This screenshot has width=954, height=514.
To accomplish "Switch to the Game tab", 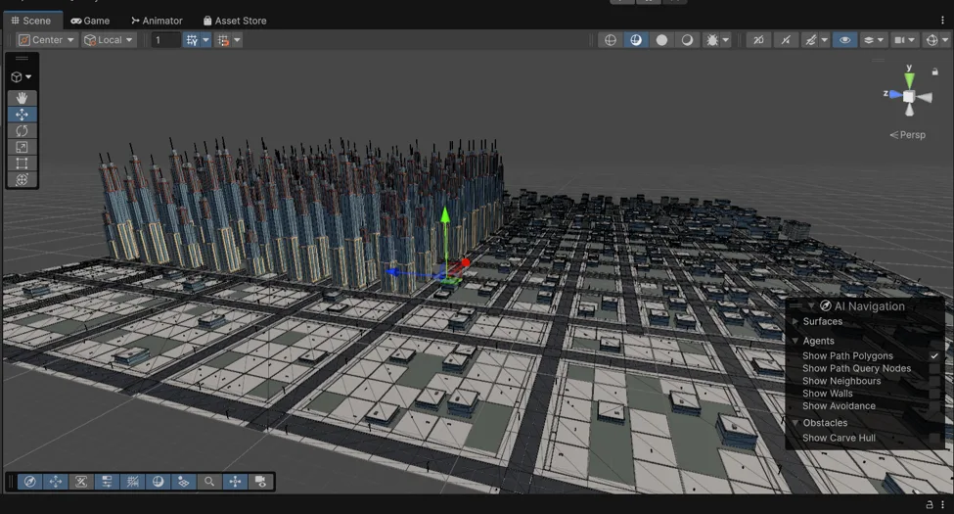I will coord(90,21).
